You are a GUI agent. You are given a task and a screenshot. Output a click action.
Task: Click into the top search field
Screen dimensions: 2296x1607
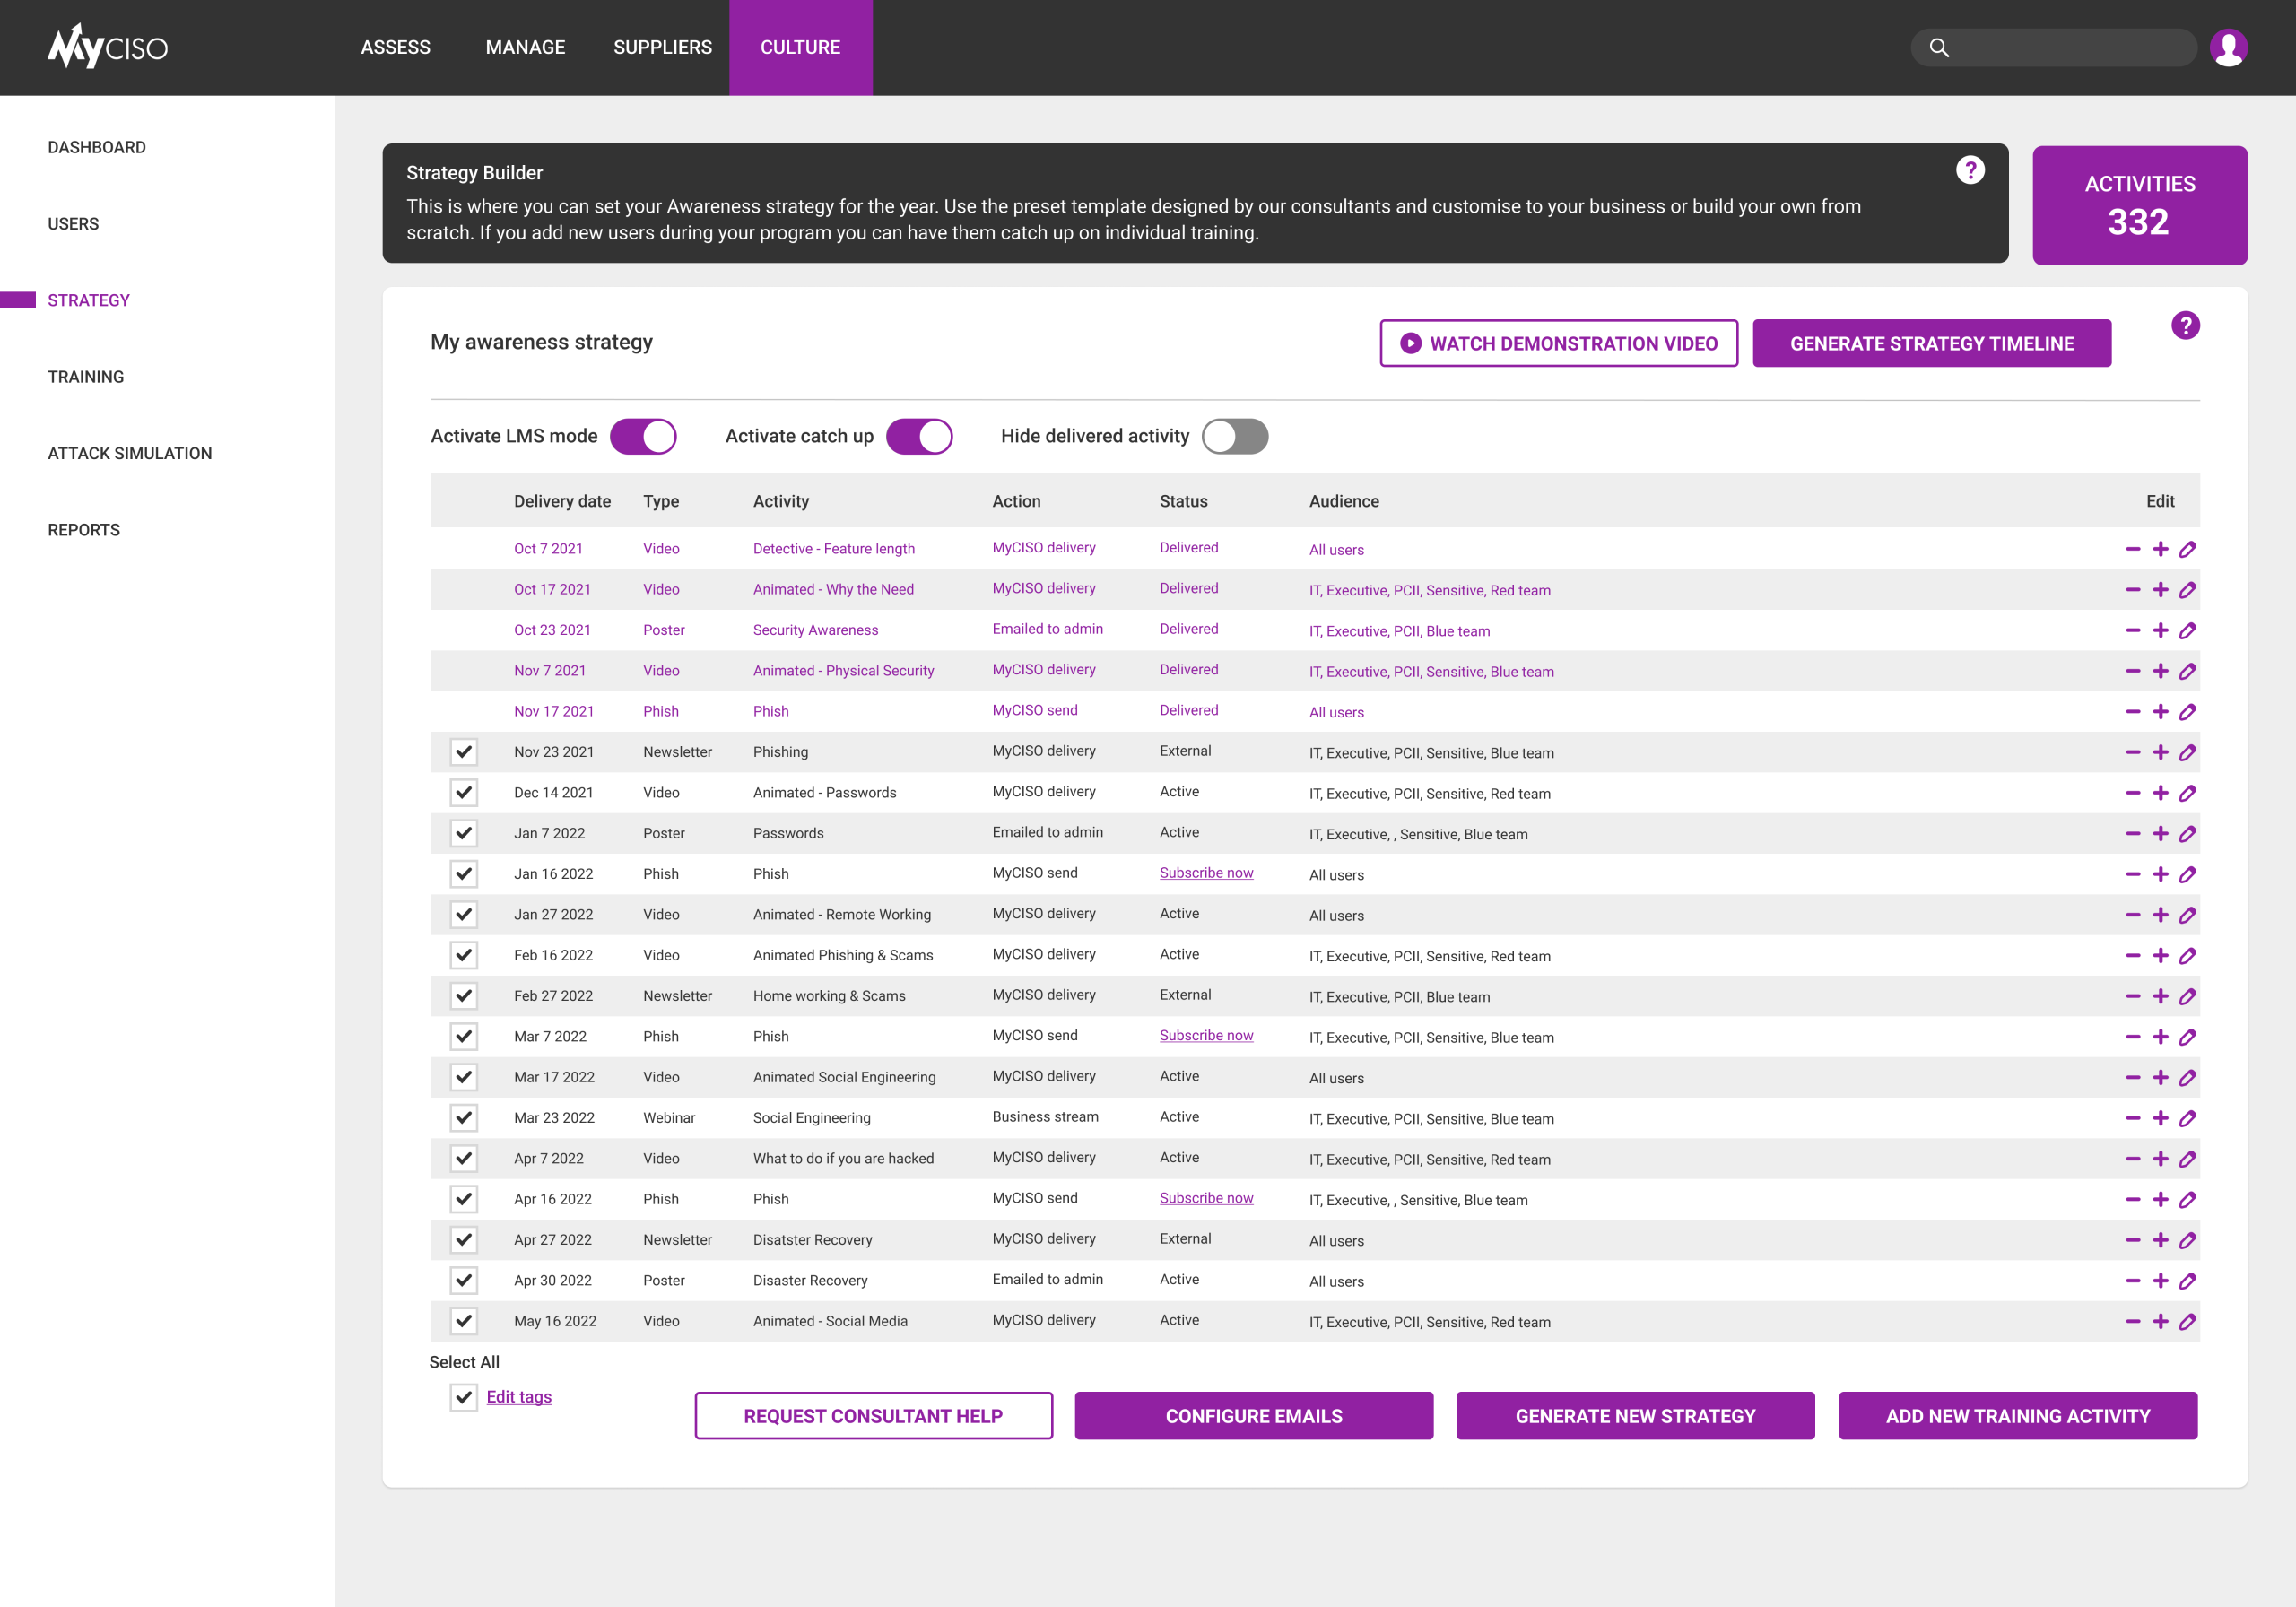coord(2070,47)
